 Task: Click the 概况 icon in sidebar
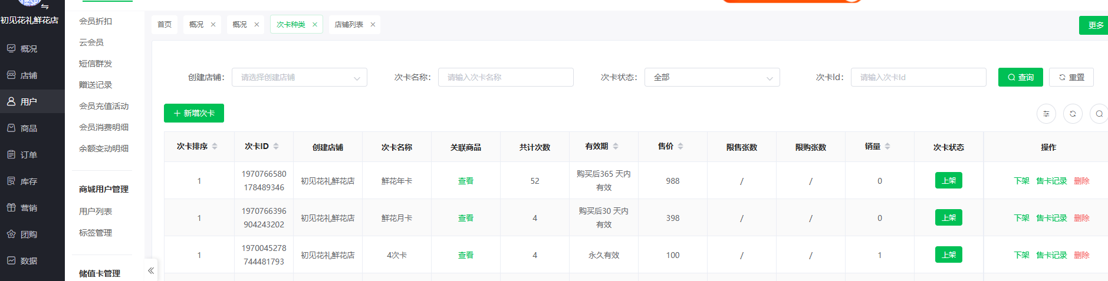(x=11, y=49)
